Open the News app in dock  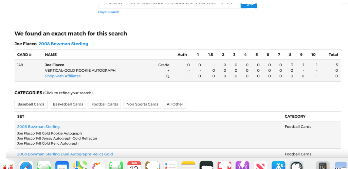(x=260, y=166)
